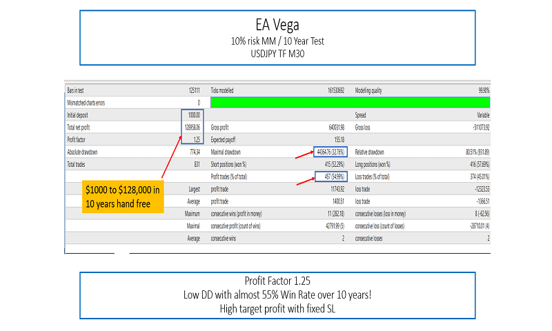552x331 pixels.
Task: Click the initial deposit value 1000.00
Action: tap(194, 115)
